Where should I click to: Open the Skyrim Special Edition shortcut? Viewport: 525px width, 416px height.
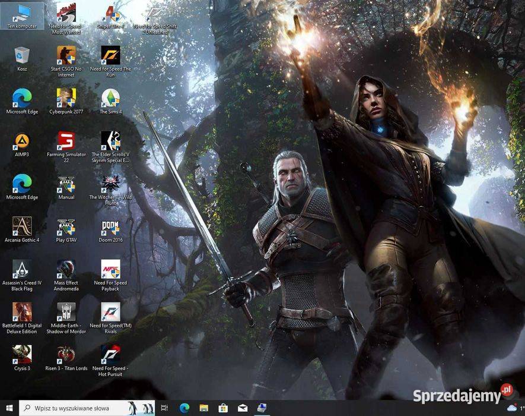point(110,141)
